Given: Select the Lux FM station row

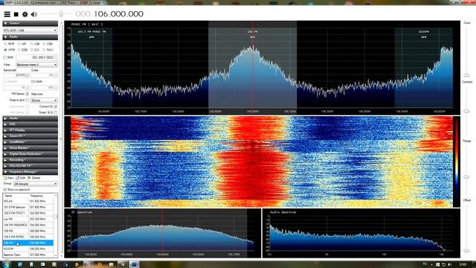Looking at the screenshot, I should [28, 219].
